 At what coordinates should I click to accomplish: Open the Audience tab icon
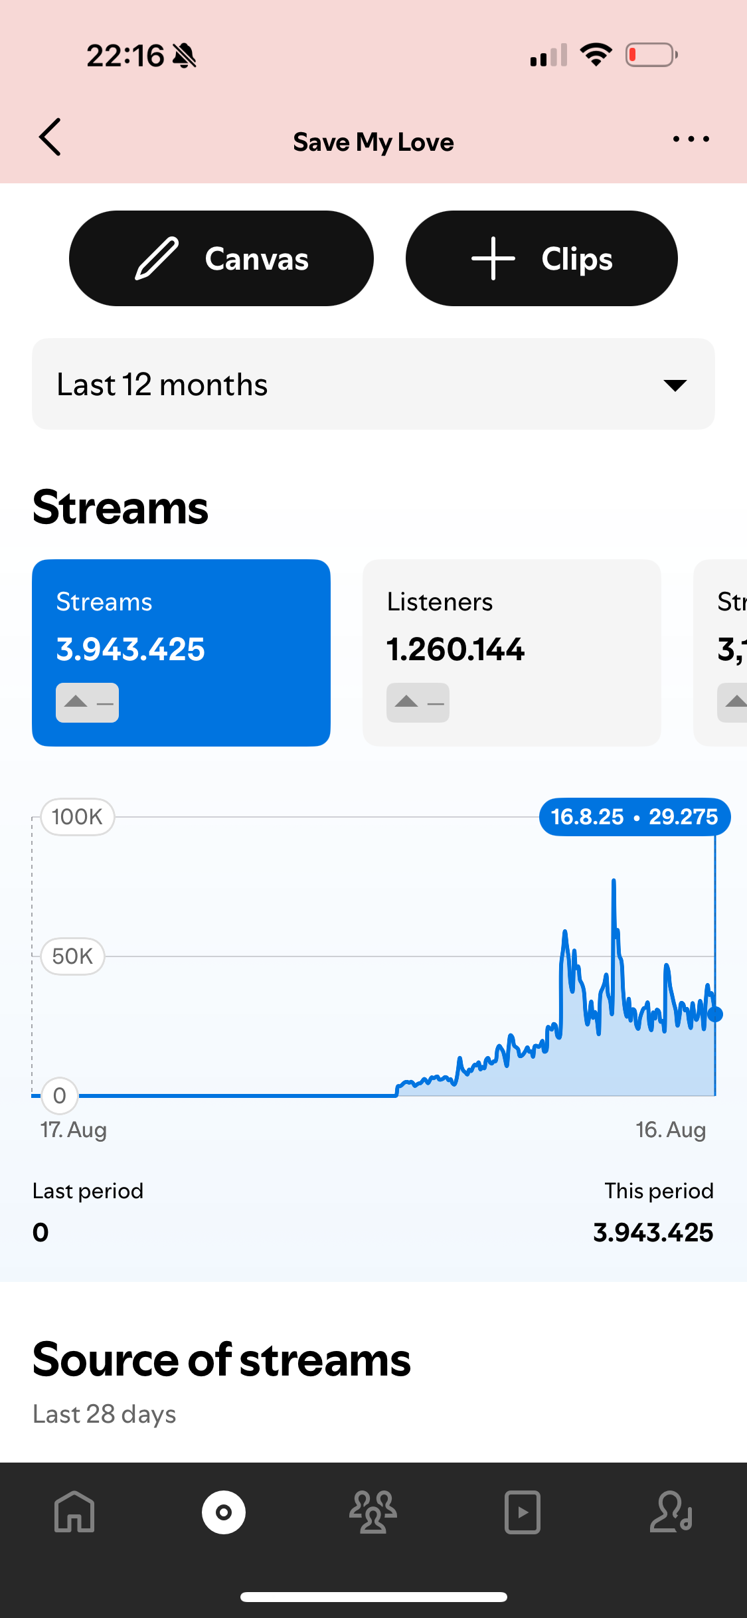click(373, 1512)
